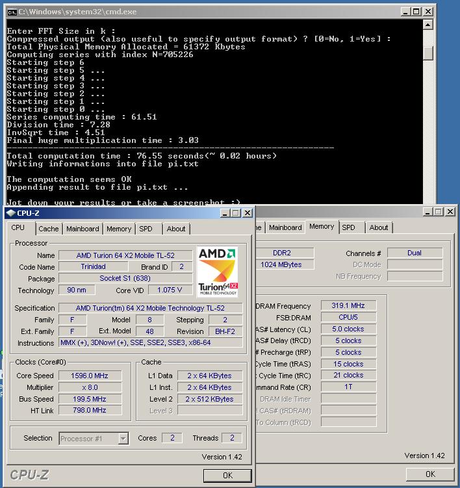Image resolution: width=460 pixels, height=488 pixels.
Task: Close the rear CPU-Z Memory window
Action: pos(450,212)
